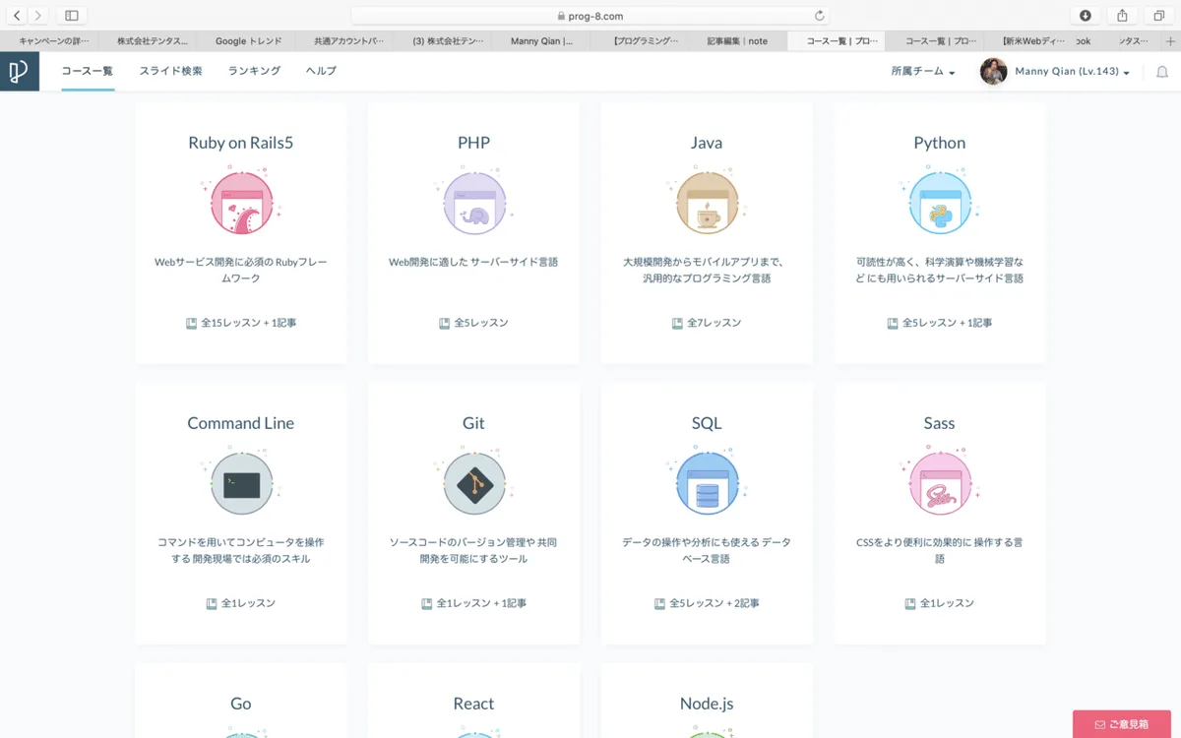This screenshot has height=738, width=1181.
Task: Click lesson icon under Command Line card
Action: click(212, 603)
